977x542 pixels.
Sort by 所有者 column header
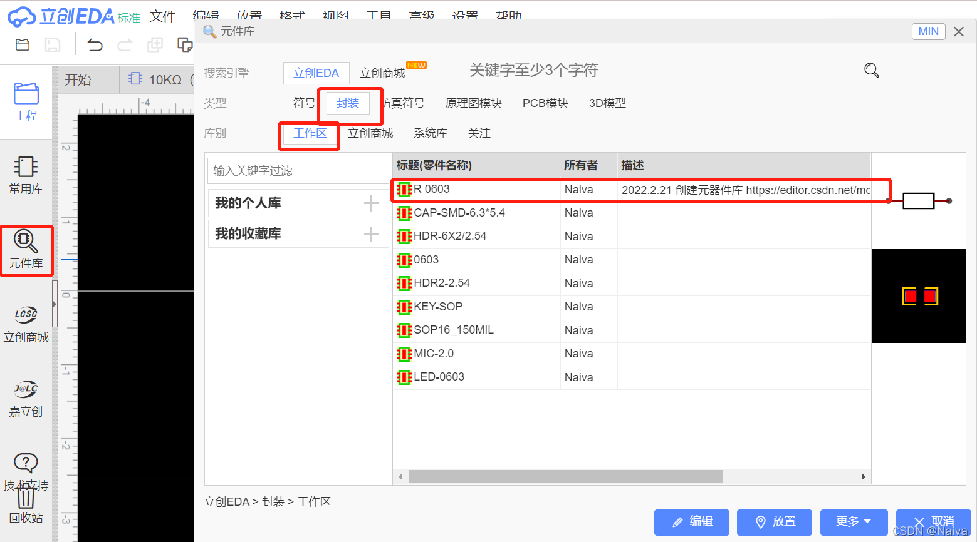(588, 165)
